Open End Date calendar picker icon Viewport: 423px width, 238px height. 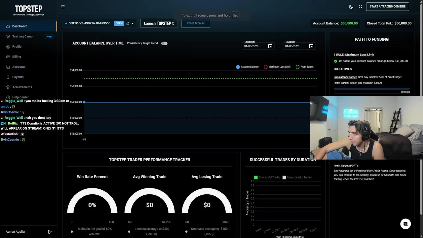(x=311, y=46)
